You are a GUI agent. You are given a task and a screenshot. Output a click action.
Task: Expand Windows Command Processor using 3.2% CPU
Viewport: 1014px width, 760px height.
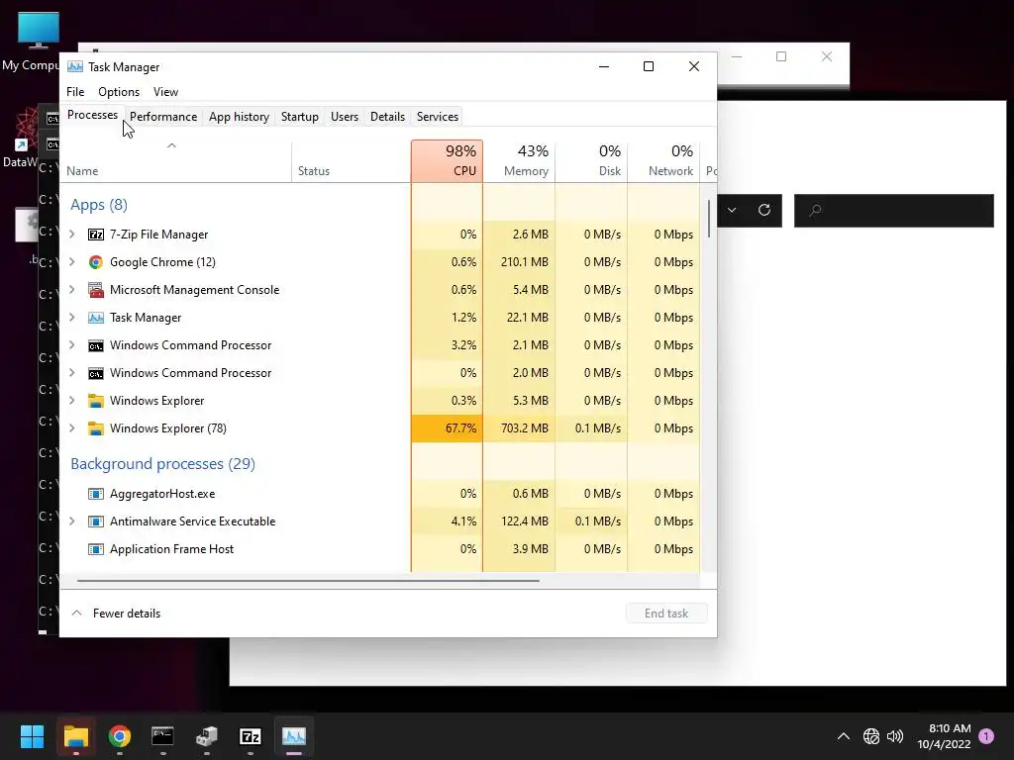click(72, 345)
